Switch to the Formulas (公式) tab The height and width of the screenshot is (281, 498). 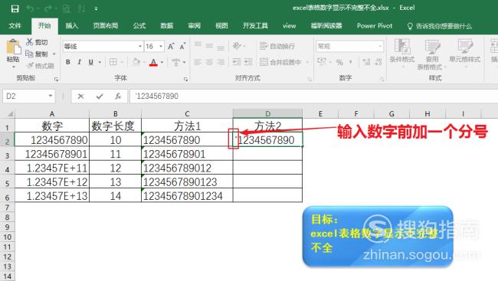(139, 26)
